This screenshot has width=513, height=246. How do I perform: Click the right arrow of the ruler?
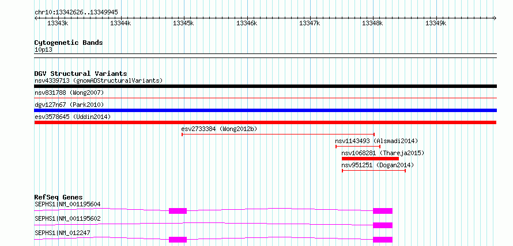point(495,18)
